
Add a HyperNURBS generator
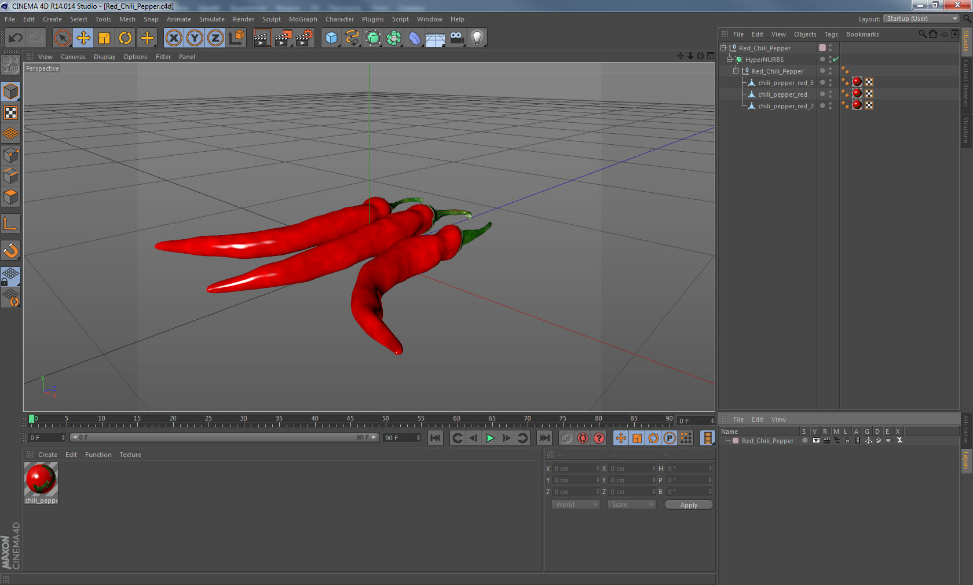pos(374,38)
